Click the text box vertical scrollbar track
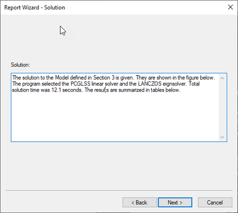Viewport: 238px width, 213px height. point(222,107)
